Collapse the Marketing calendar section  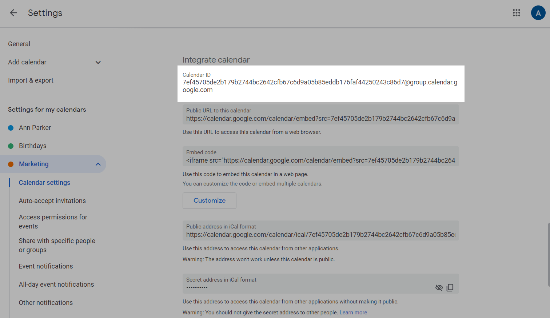coord(98,164)
